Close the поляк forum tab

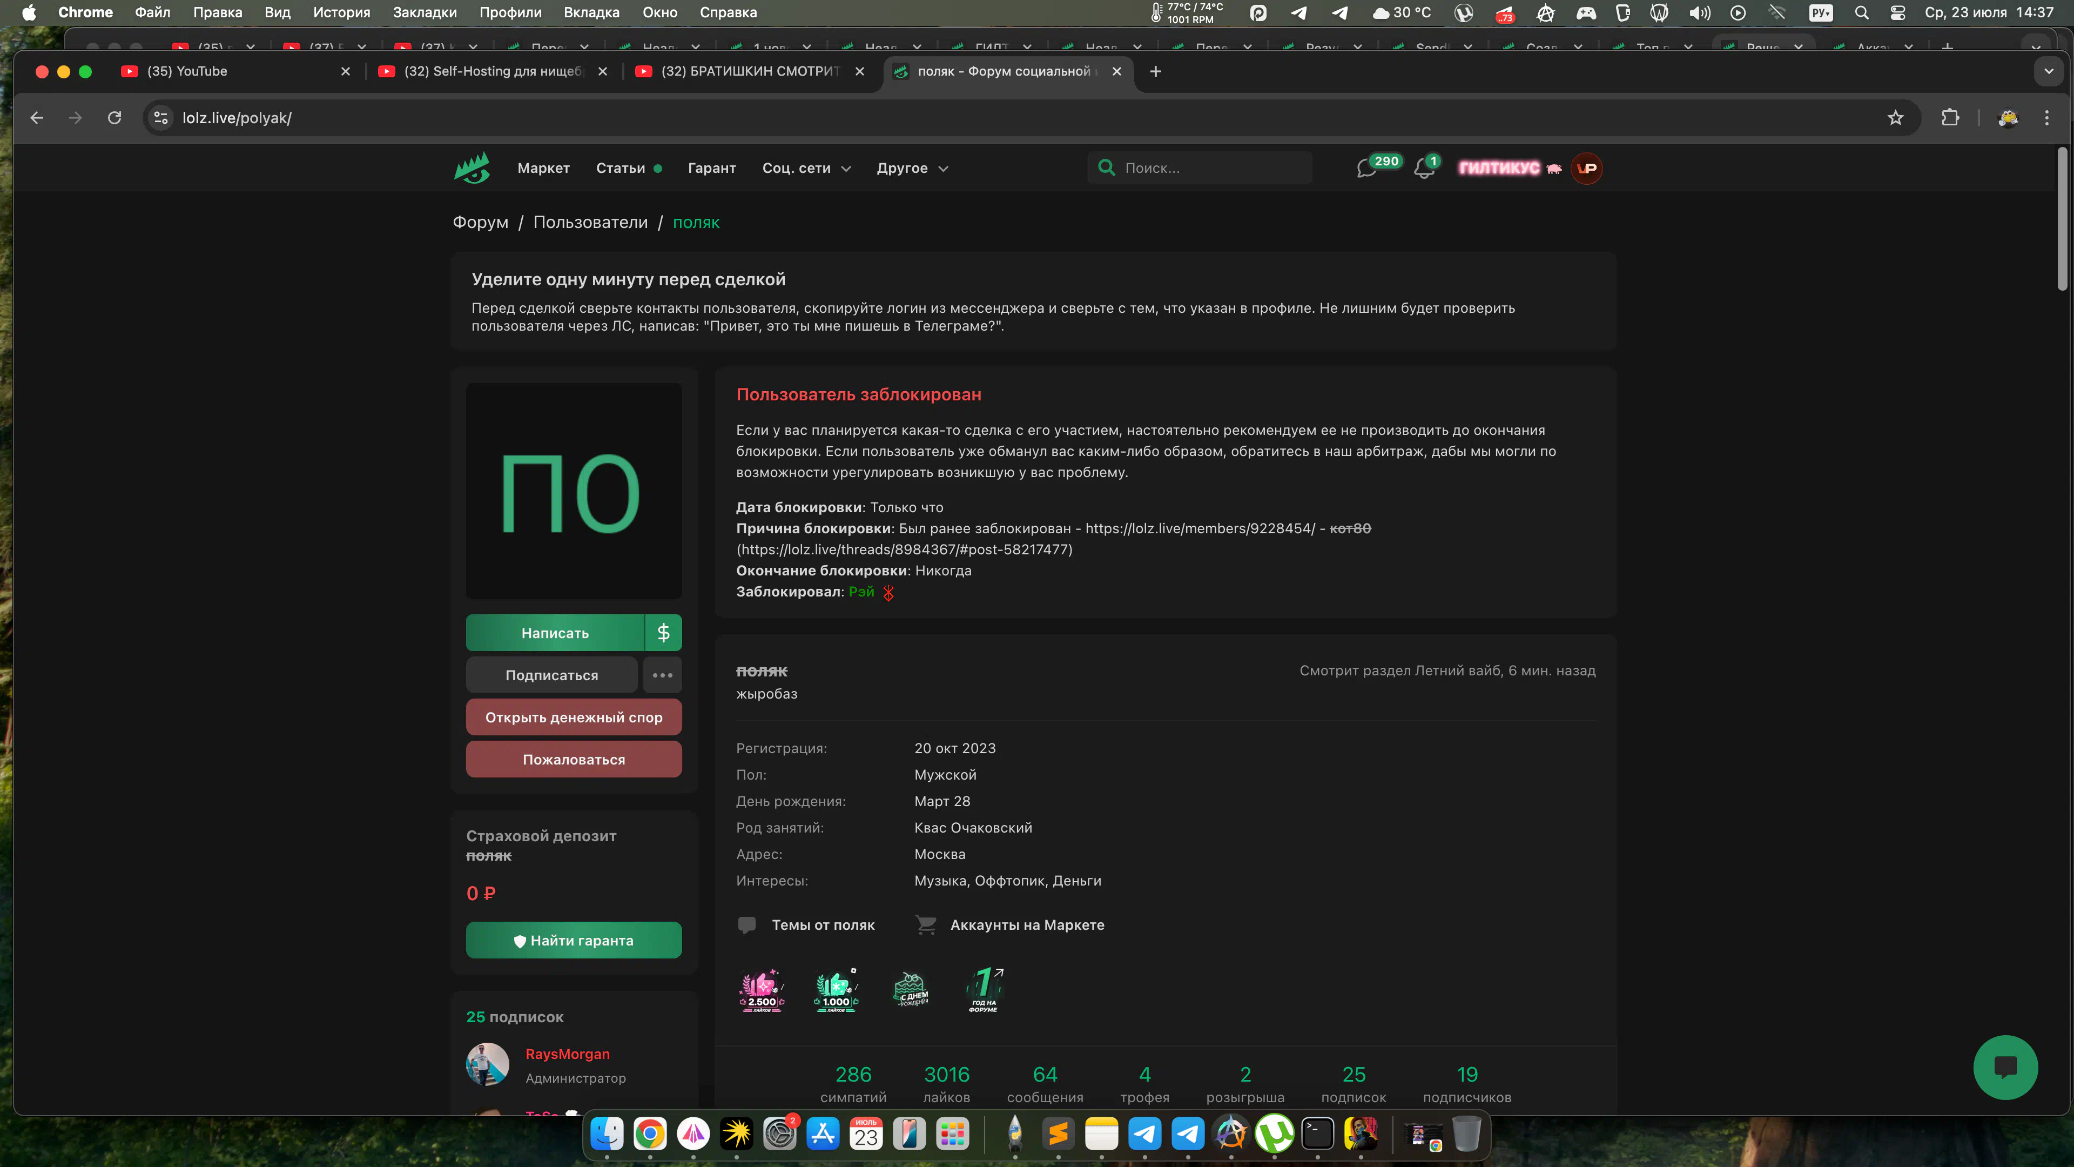(1117, 72)
